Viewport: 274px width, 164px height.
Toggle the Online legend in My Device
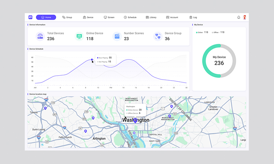(202, 32)
